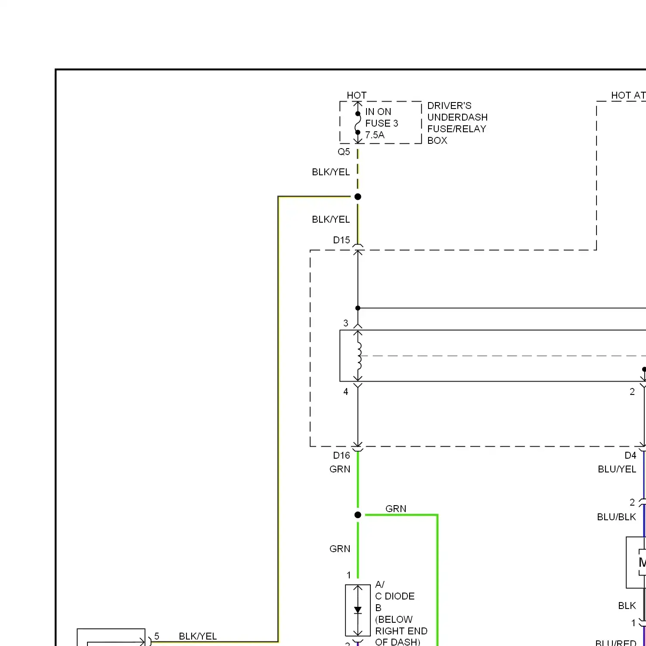Click the "FUSE 3" label
Screen dimensions: 646x646
tap(382, 123)
